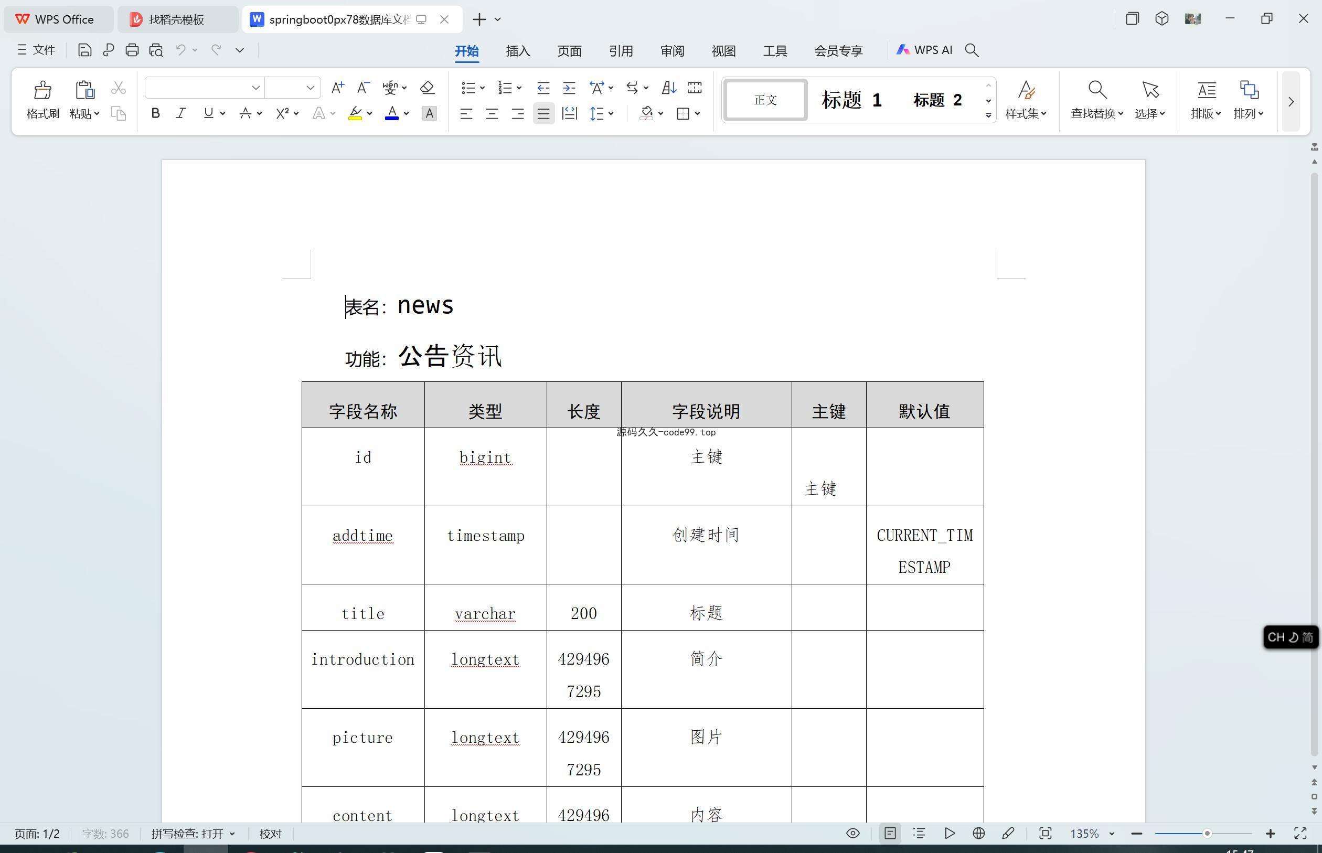Toggle eye protection mode icon
This screenshot has height=853, width=1322.
[853, 833]
